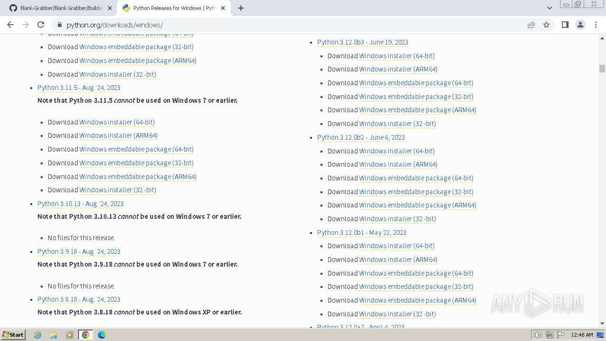Open the Chrome profile avatar
The image size is (606, 341).
pyautogui.click(x=580, y=25)
